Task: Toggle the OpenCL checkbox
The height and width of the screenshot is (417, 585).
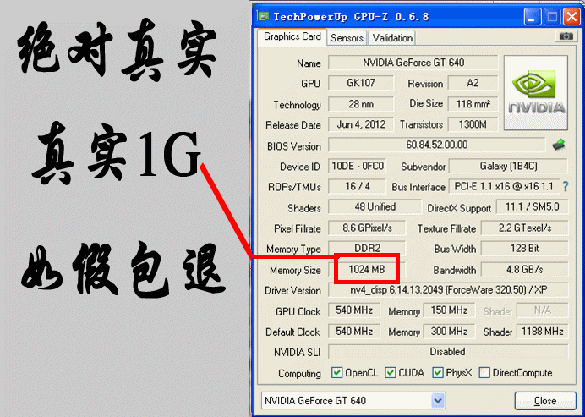Action: tap(337, 372)
